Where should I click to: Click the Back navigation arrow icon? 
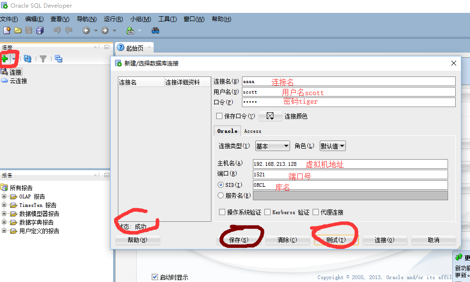86,30
